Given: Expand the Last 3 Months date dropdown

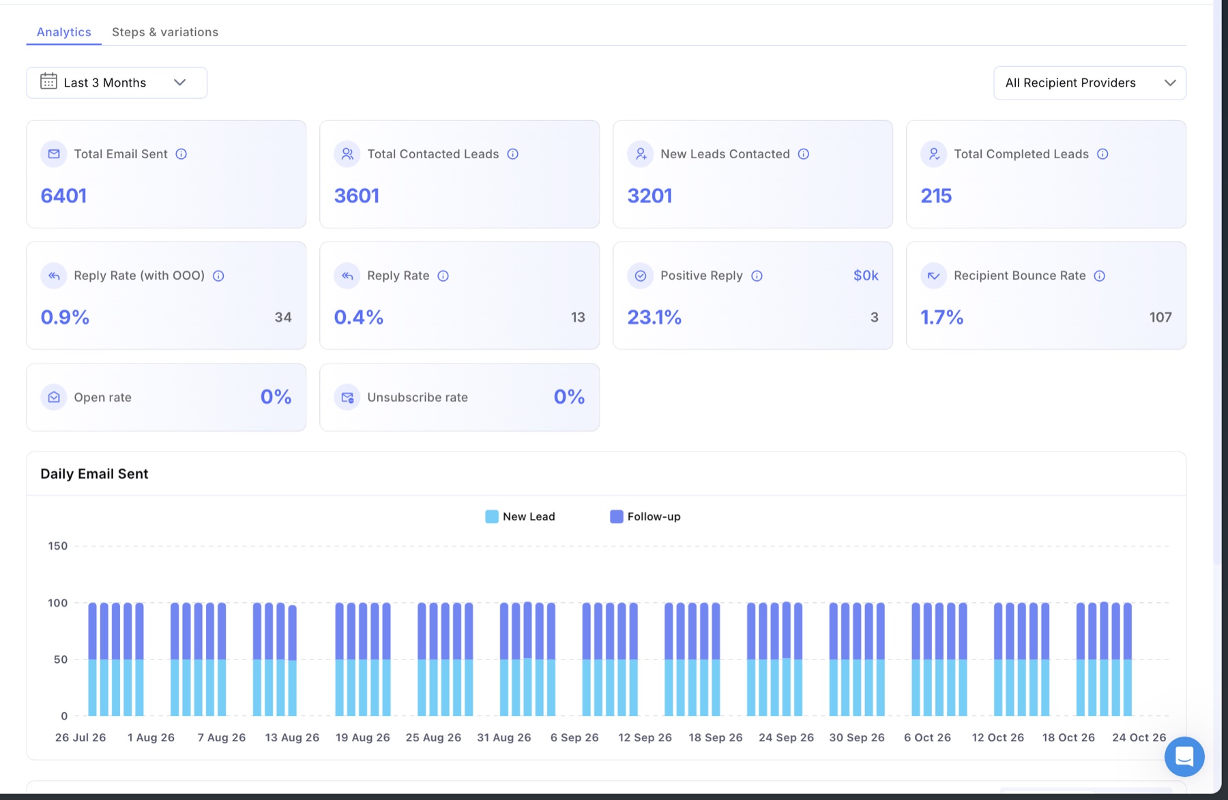Looking at the screenshot, I should pyautogui.click(x=117, y=83).
